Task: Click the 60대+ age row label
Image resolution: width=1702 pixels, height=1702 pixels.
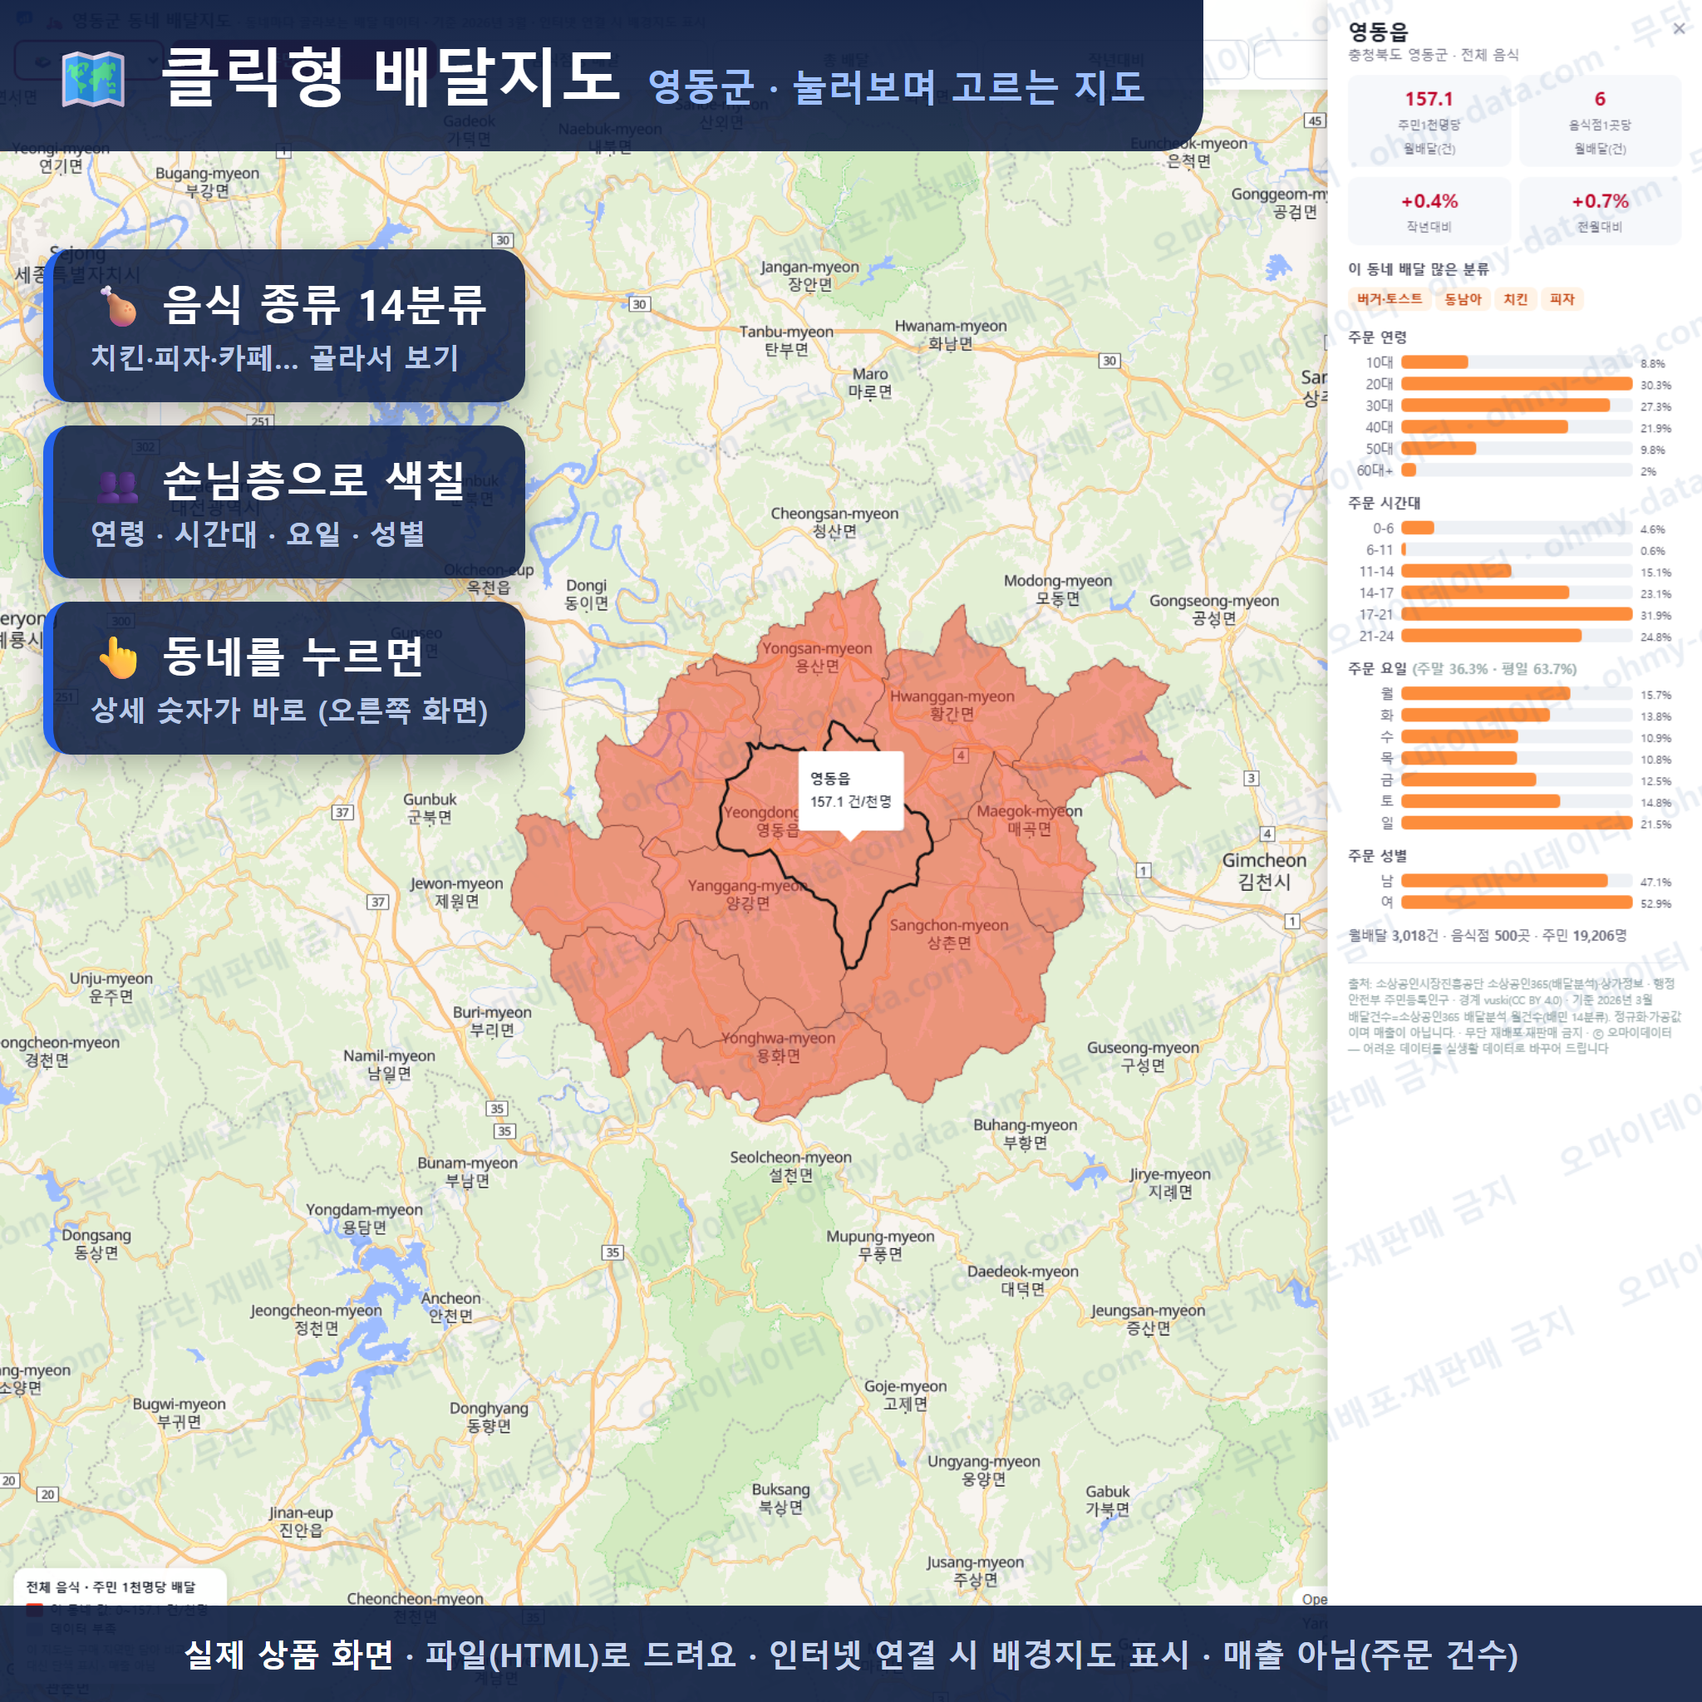Action: point(1375,470)
